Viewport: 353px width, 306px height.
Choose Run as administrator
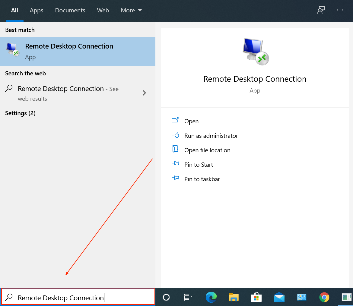[x=211, y=136]
